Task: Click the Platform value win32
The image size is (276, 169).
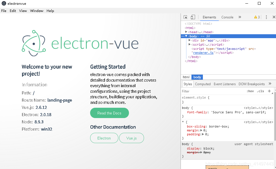Action: pos(47,129)
